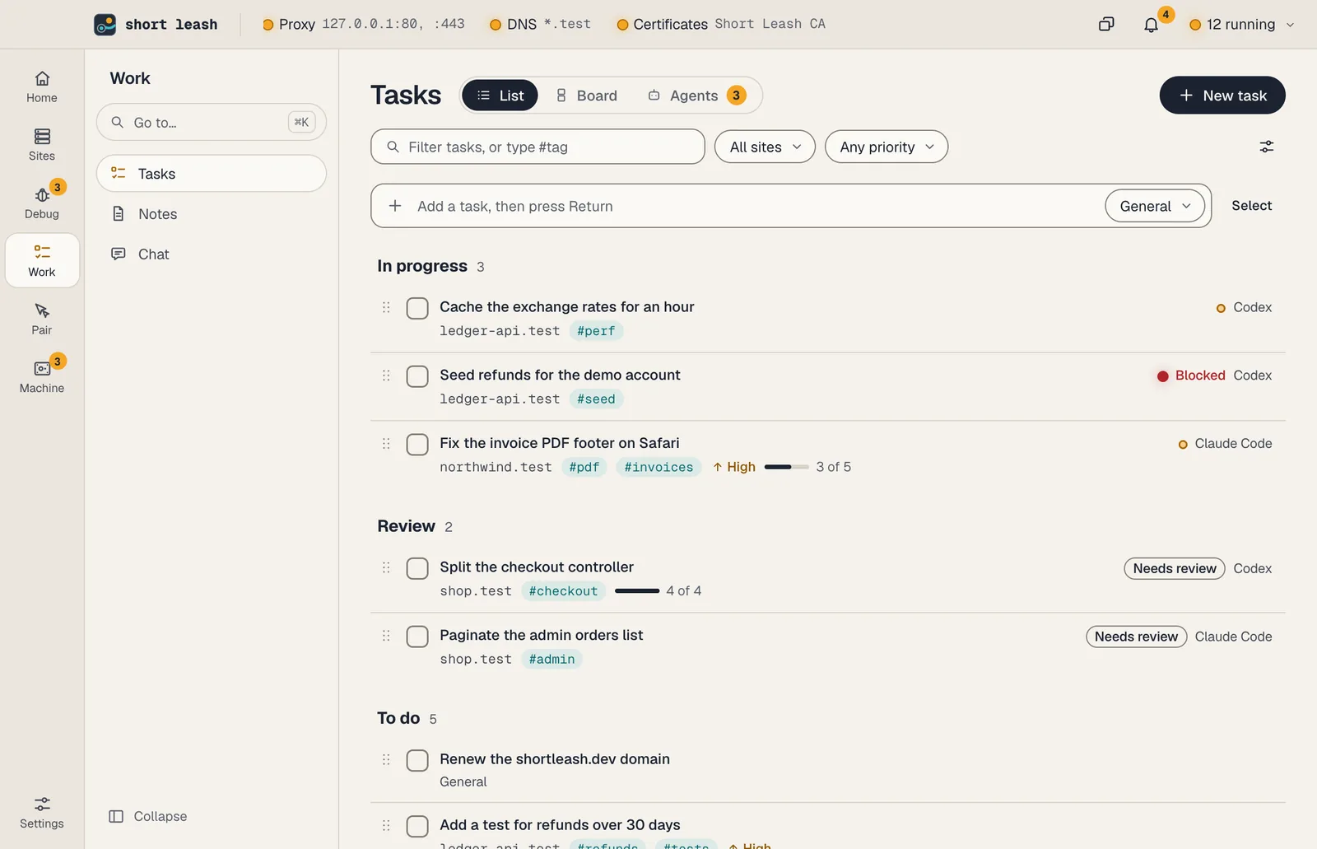Click the Filter tasks input field

tap(538, 147)
